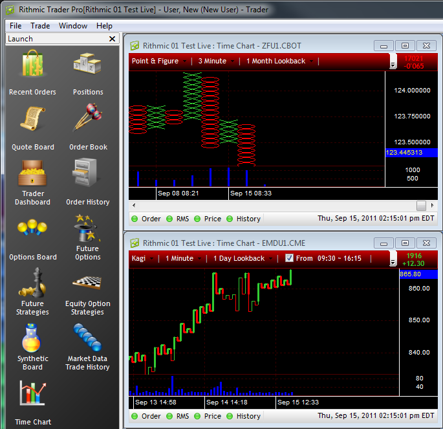Screen dimensions: 443x429
Task: Maximize the EMDU1.CME chart window
Action: (405, 243)
